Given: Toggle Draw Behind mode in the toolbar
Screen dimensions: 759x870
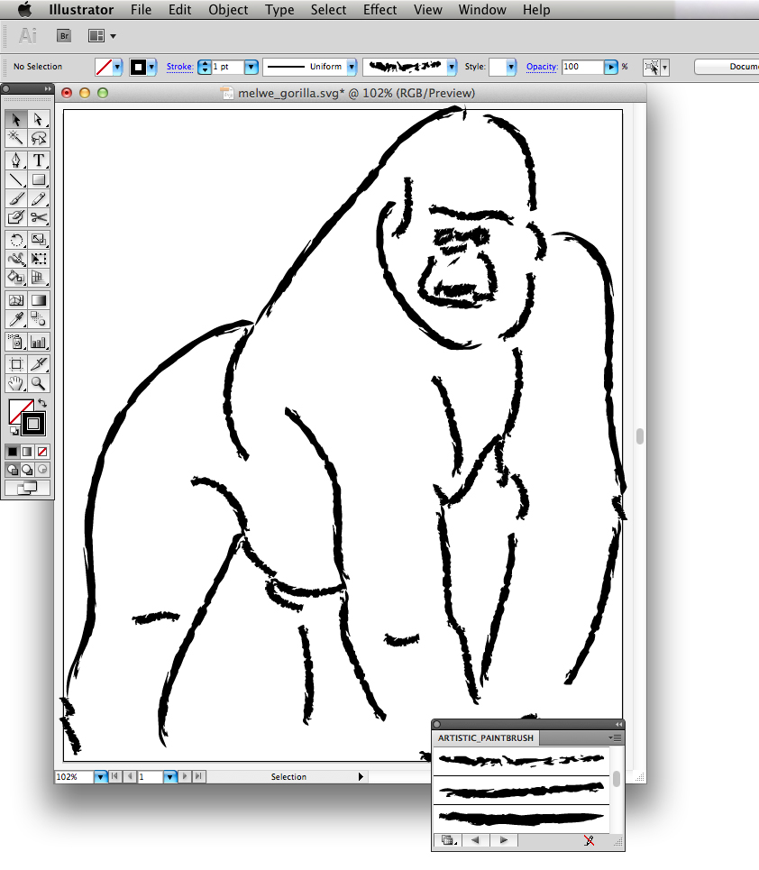Looking at the screenshot, I should point(27,469).
